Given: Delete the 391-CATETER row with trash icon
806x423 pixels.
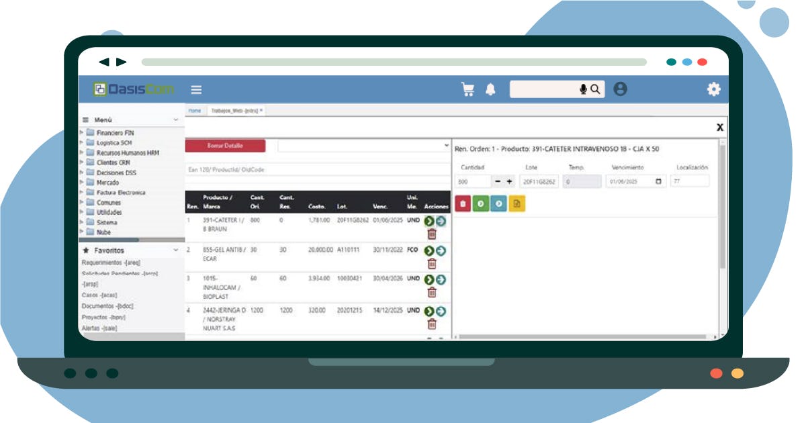Looking at the screenshot, I should (x=432, y=234).
